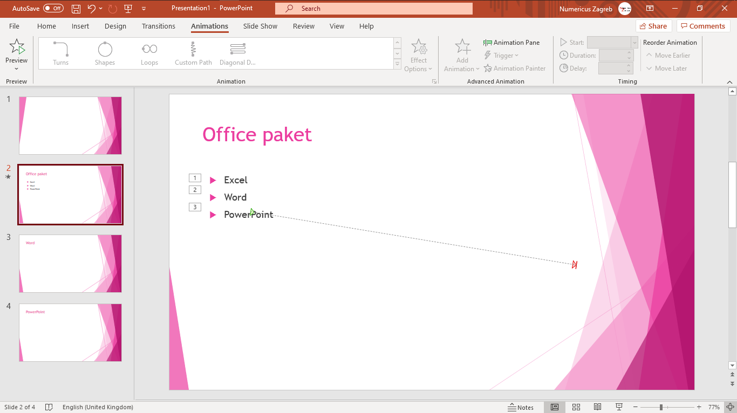This screenshot has height=413, width=737.
Task: Toggle the Notes pane
Action: tap(521, 407)
